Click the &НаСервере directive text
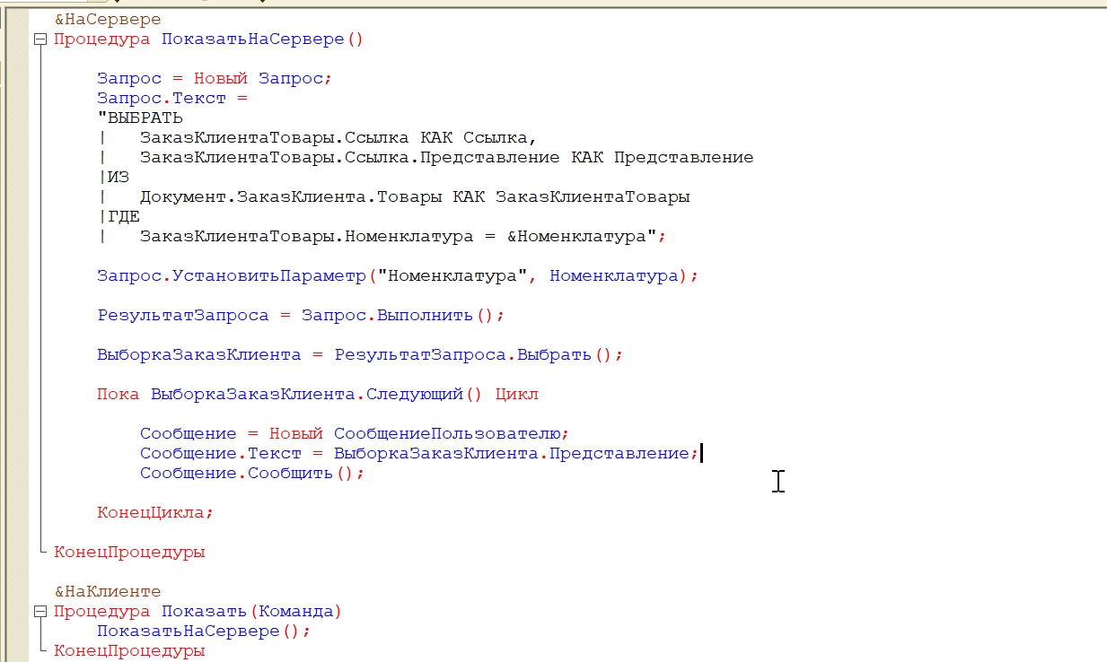1107x662 pixels. pyautogui.click(x=108, y=19)
